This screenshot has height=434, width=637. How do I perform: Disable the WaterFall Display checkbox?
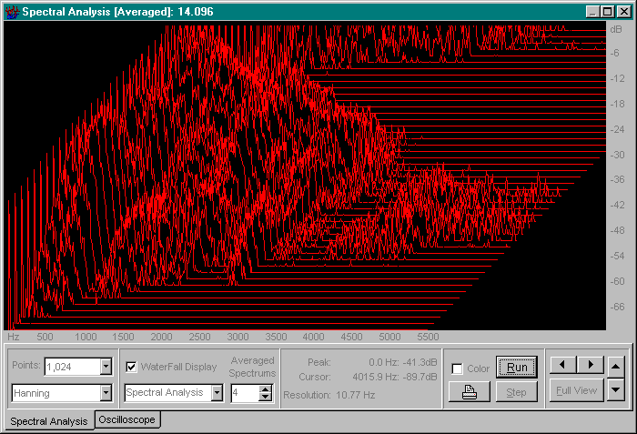click(132, 367)
